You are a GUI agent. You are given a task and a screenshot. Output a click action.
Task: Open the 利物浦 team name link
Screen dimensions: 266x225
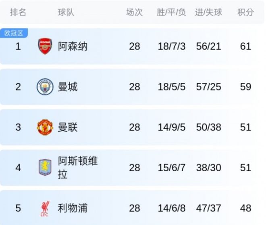(73, 208)
